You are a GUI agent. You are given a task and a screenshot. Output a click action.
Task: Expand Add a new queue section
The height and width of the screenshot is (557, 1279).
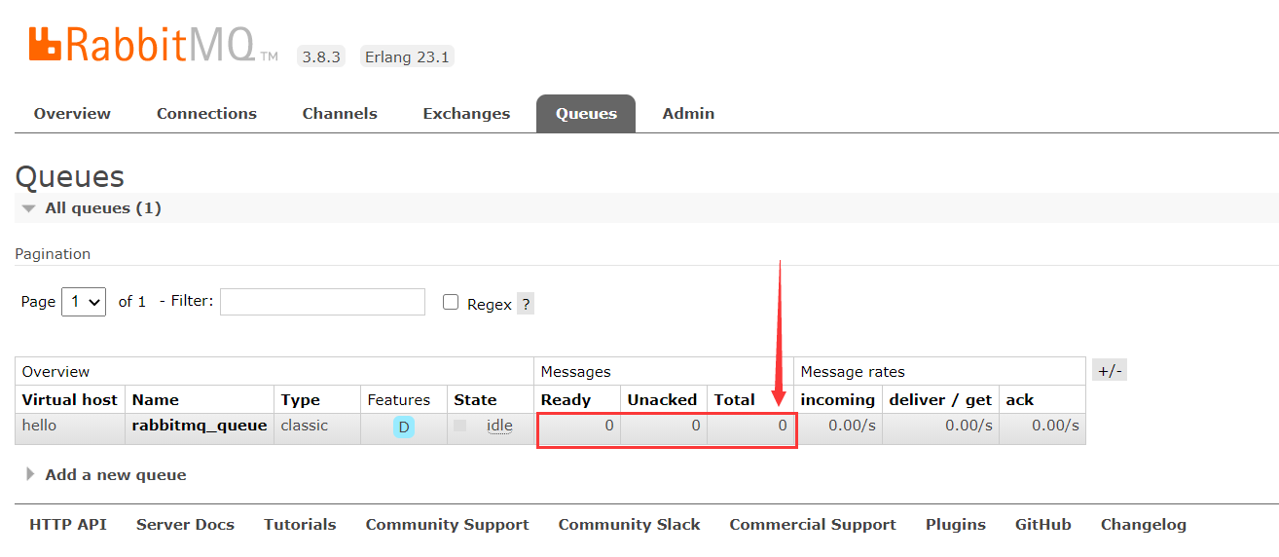[x=106, y=475]
